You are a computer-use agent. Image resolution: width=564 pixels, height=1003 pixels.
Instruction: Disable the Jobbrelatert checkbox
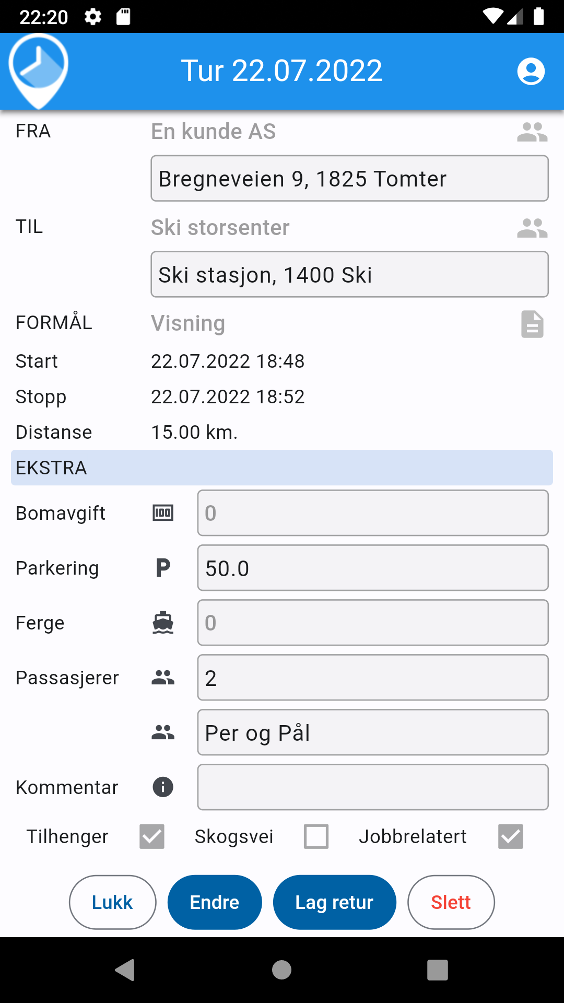[510, 836]
